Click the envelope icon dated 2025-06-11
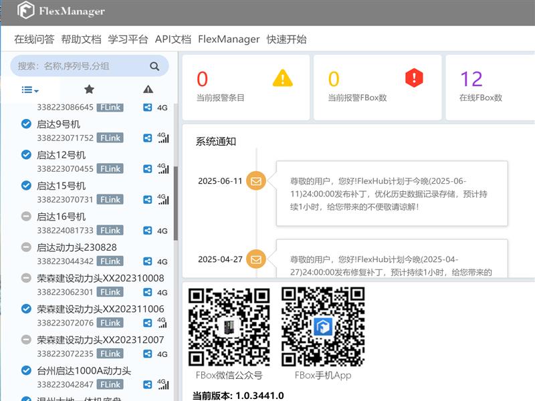The width and height of the screenshot is (535, 401). click(255, 180)
